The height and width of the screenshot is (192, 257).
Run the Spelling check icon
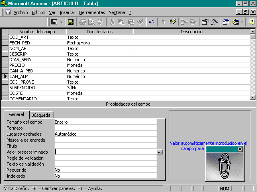pos(101,22)
